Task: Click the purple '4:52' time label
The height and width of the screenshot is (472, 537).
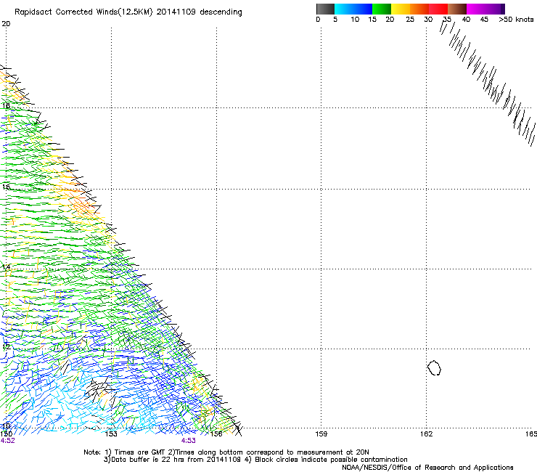Action: click(7, 441)
